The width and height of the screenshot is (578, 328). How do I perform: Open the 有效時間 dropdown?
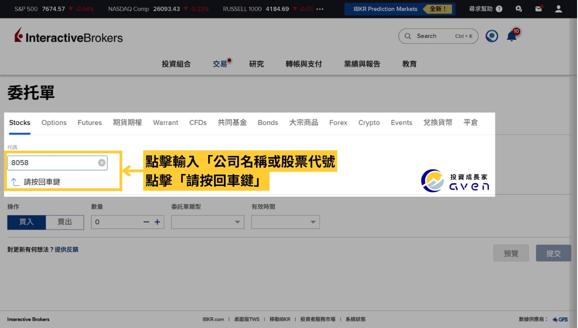tap(285, 222)
